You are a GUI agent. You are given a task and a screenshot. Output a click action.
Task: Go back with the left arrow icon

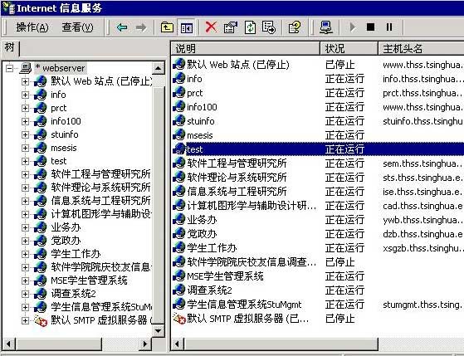tap(122, 27)
